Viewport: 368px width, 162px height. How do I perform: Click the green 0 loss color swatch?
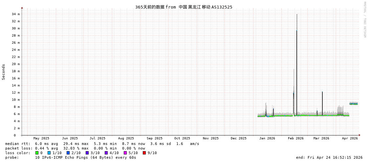(37, 153)
